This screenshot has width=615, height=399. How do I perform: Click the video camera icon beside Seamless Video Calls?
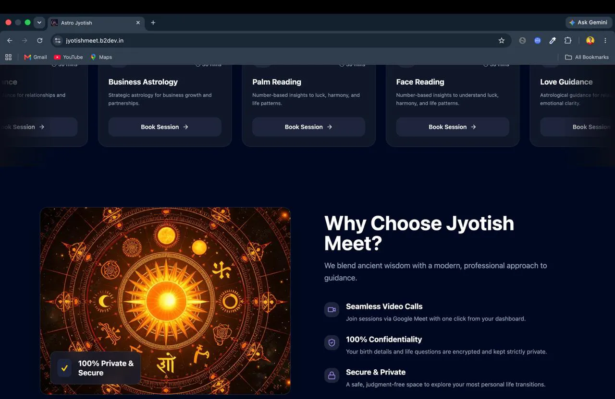332,310
